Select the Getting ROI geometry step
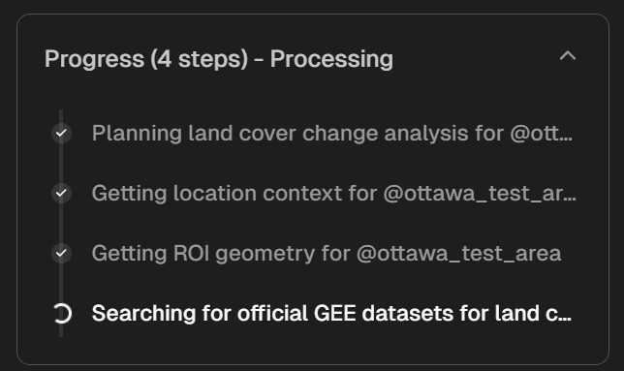This screenshot has height=371, width=624. click(327, 253)
